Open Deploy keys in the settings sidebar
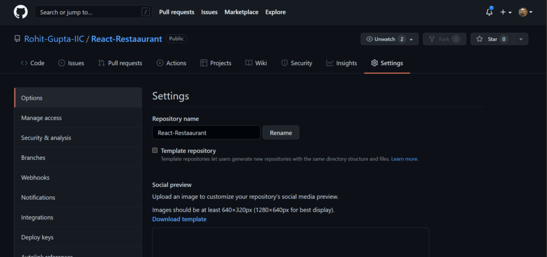The height and width of the screenshot is (257, 547). [78, 237]
